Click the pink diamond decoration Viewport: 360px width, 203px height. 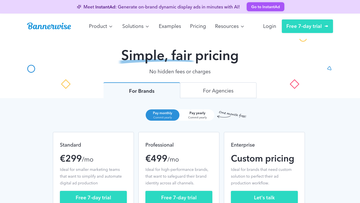pos(294,84)
